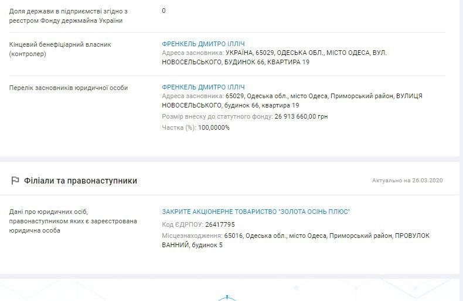Click the Актуально на 26.03.2020 date label
The width and height of the screenshot is (463, 301).
pyautogui.click(x=407, y=181)
